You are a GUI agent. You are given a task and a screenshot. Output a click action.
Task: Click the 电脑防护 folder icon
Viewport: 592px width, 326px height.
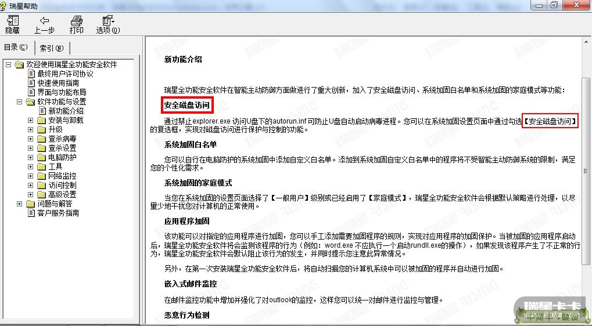[x=41, y=157]
